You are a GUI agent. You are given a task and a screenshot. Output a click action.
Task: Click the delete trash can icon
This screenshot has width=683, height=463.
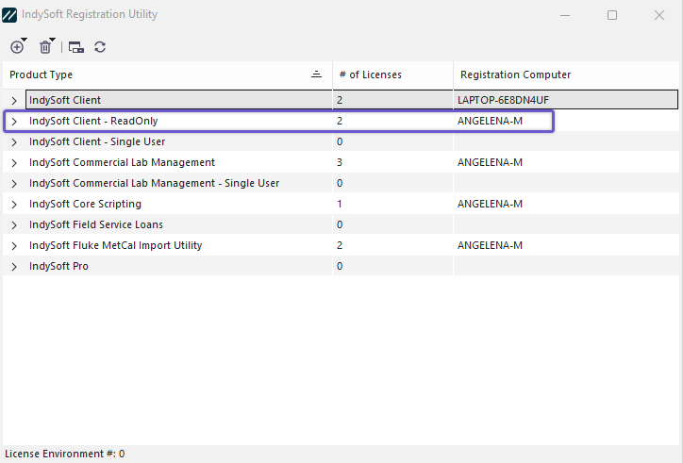click(x=45, y=46)
